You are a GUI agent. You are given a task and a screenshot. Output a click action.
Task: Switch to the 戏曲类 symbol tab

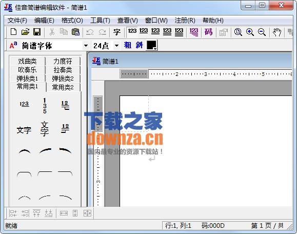point(28,61)
